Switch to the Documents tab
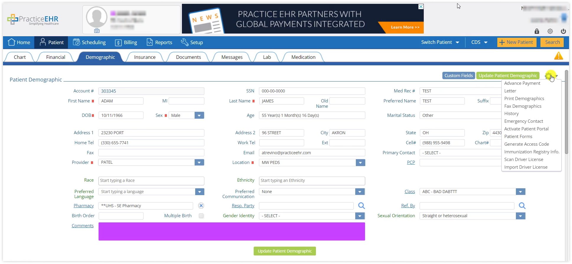Screen dimensions: 572x264 pos(188,57)
